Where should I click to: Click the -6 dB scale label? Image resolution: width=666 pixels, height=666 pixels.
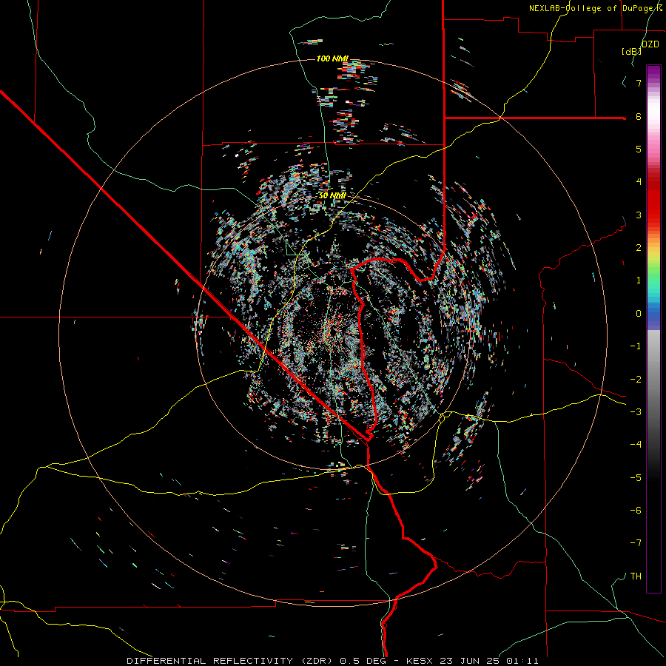[636, 511]
